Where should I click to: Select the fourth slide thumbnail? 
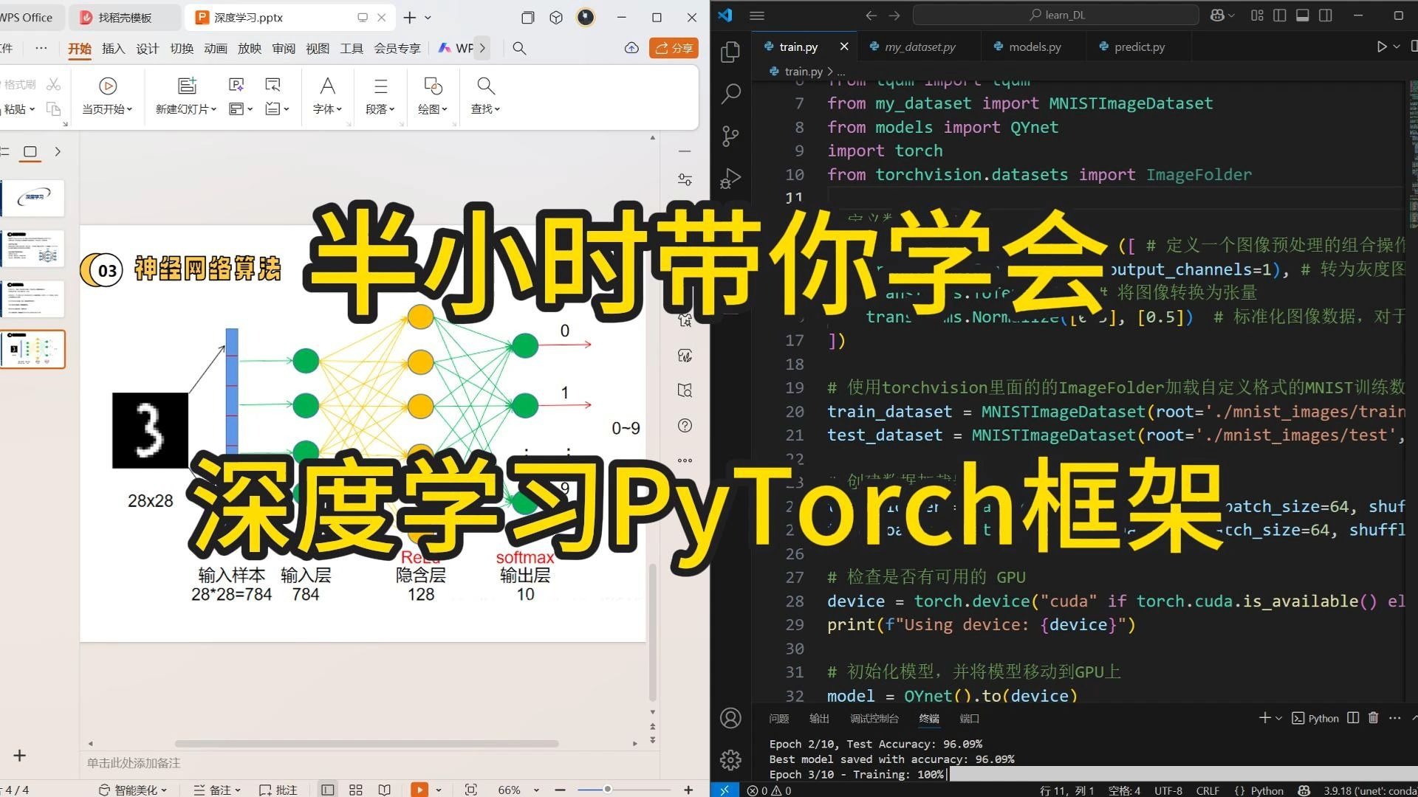pos(33,349)
